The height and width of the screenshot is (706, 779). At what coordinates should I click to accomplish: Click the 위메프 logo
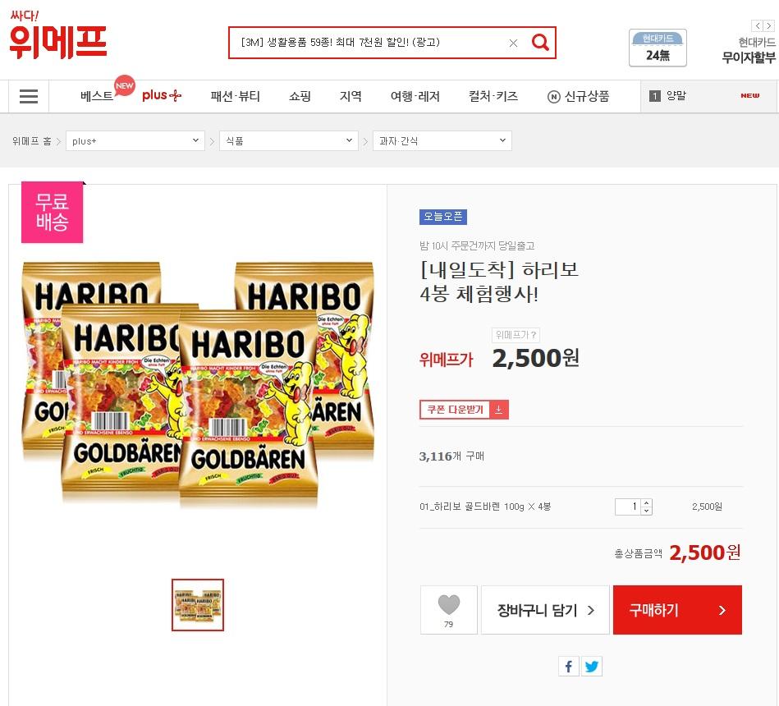pos(57,36)
